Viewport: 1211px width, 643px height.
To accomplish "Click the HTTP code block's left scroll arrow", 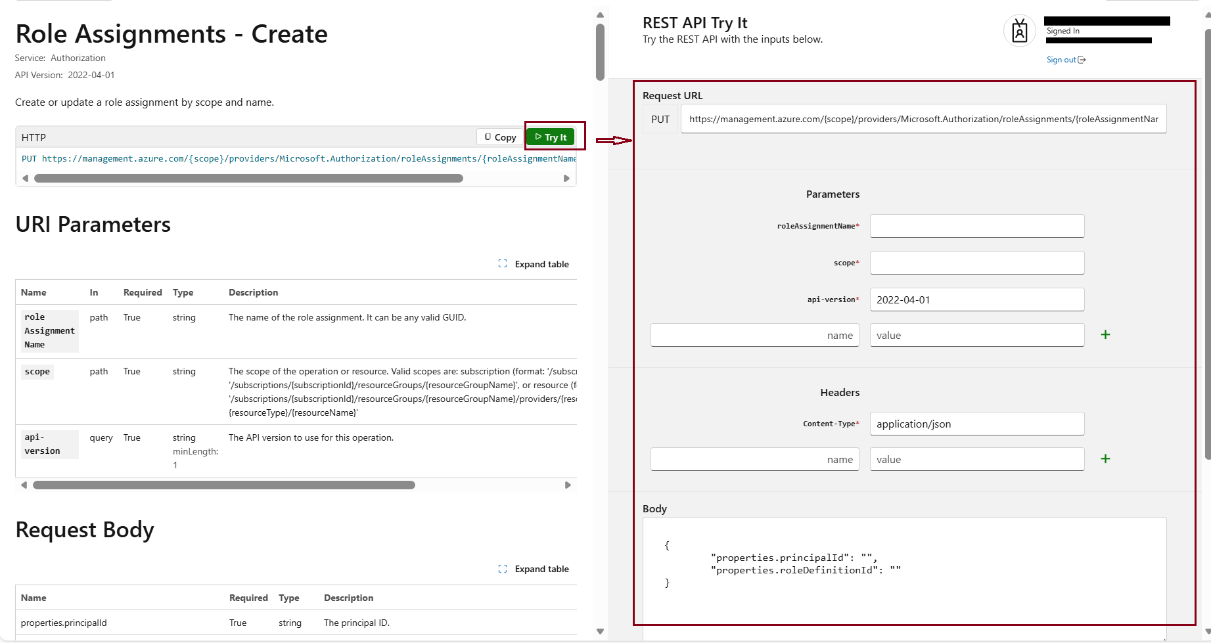I will click(x=25, y=179).
